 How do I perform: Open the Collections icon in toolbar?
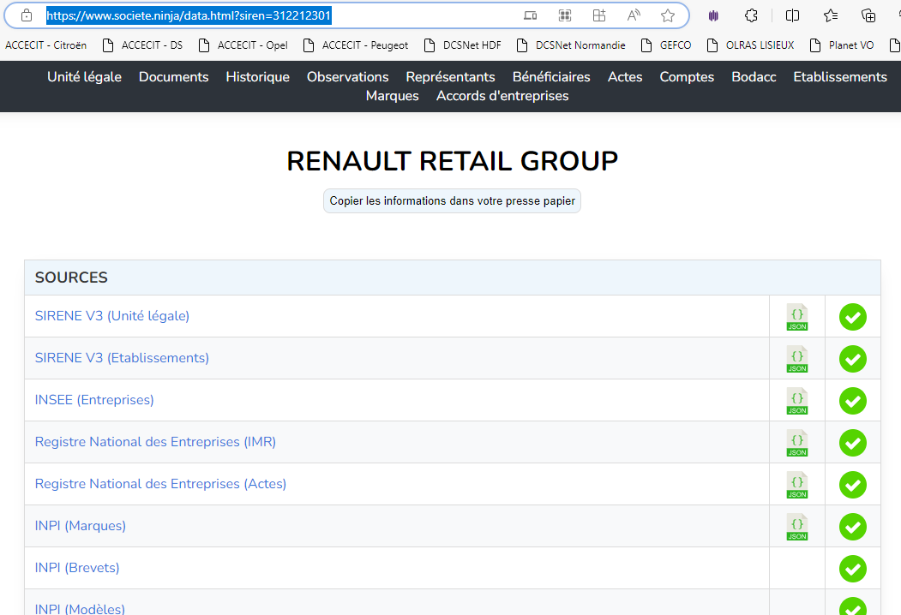tap(868, 15)
